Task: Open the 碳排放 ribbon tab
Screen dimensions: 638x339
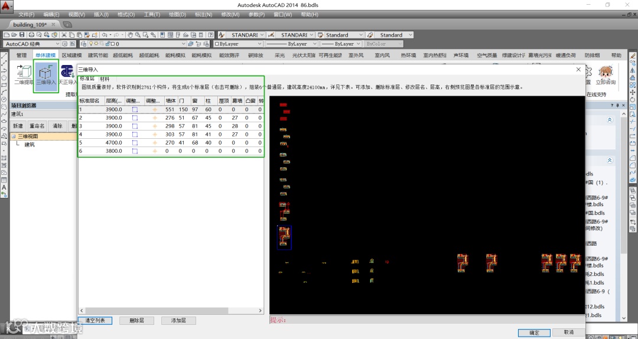Action: click(256, 56)
